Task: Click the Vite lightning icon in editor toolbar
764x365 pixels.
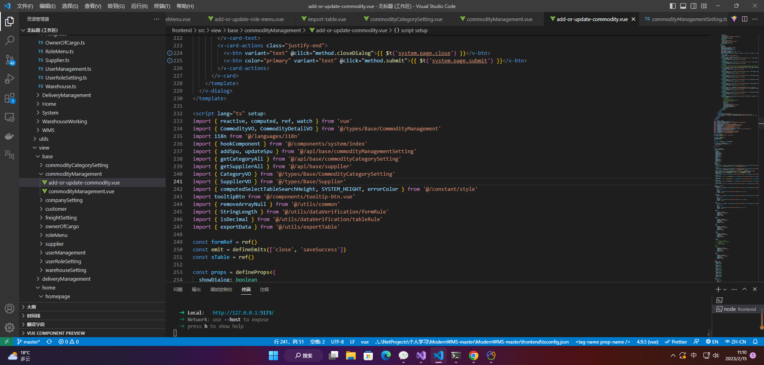Action: [x=734, y=19]
